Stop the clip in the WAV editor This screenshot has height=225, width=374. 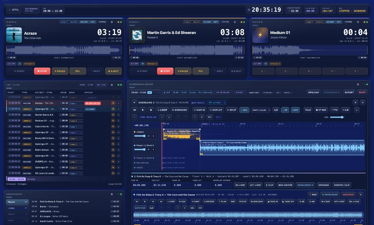(x=153, y=201)
